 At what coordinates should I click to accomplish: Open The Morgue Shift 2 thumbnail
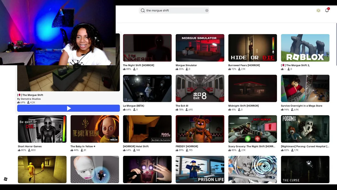point(305,48)
